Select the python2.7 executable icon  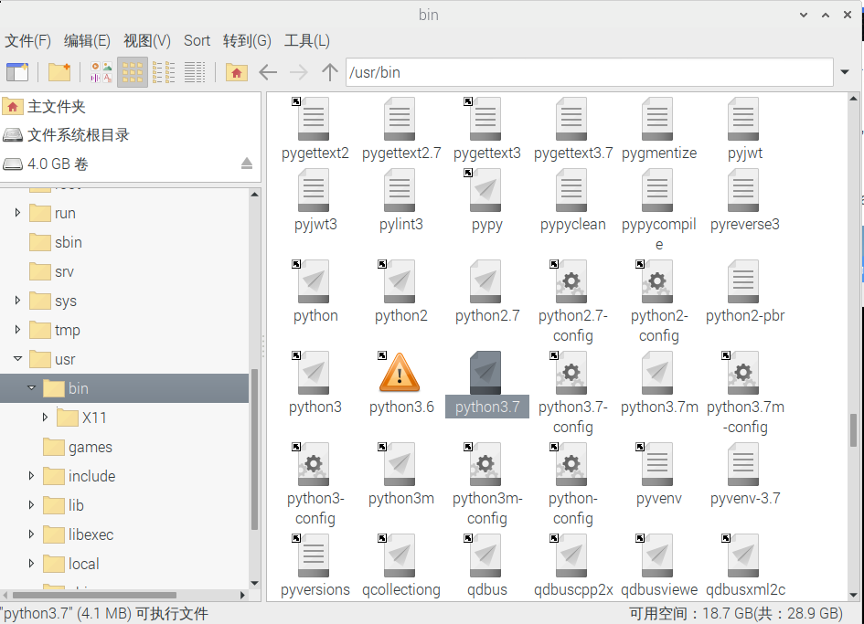click(485, 282)
